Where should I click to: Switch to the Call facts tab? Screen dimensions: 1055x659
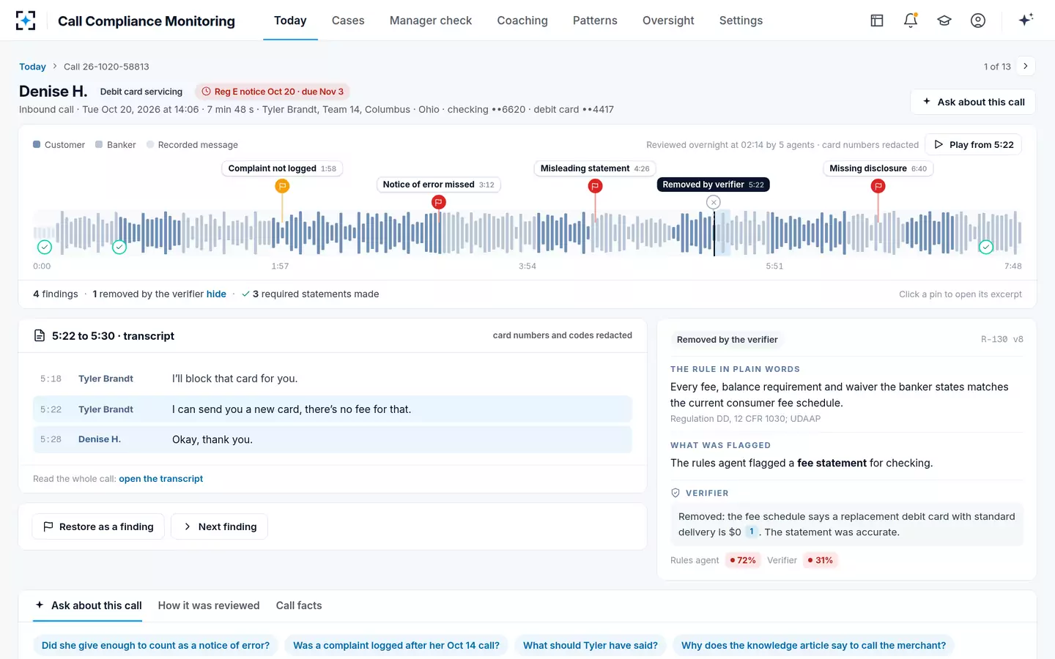click(x=299, y=606)
